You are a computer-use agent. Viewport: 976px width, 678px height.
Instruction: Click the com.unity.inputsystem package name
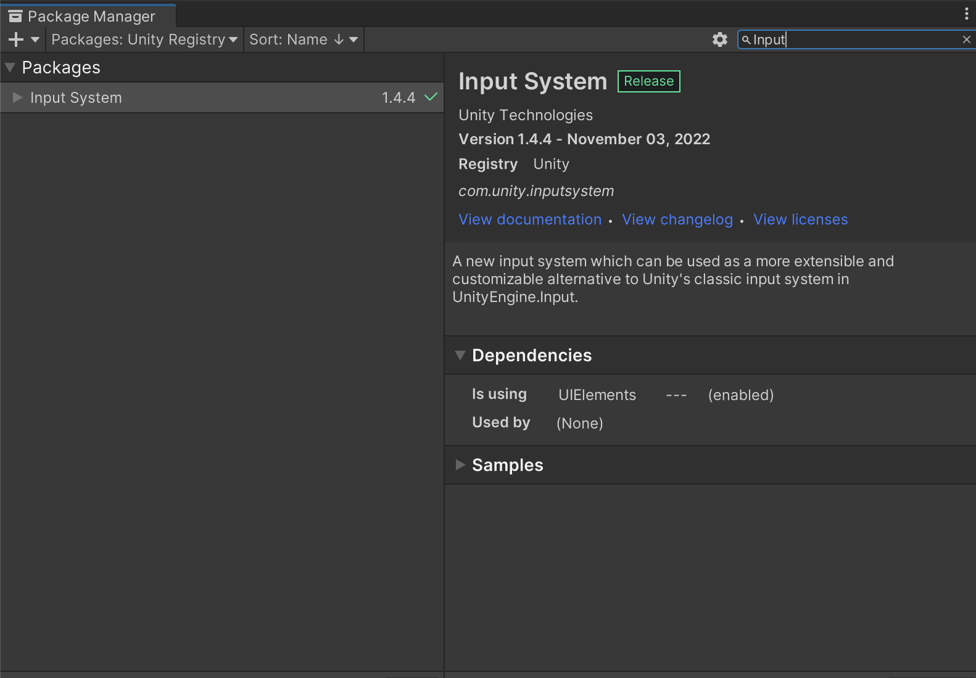click(536, 191)
